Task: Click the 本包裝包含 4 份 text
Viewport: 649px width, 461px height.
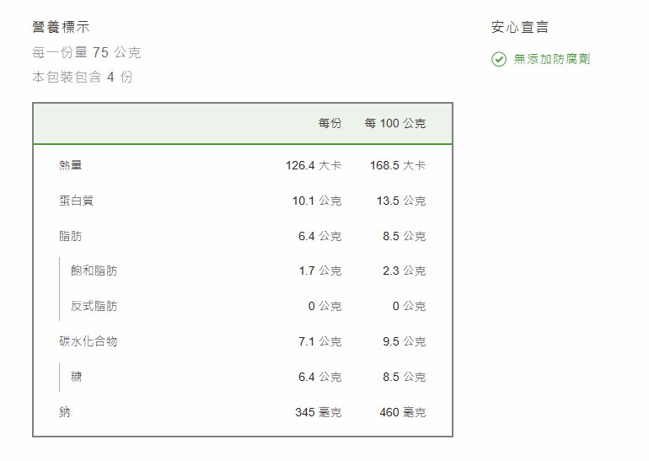Action: (83, 77)
